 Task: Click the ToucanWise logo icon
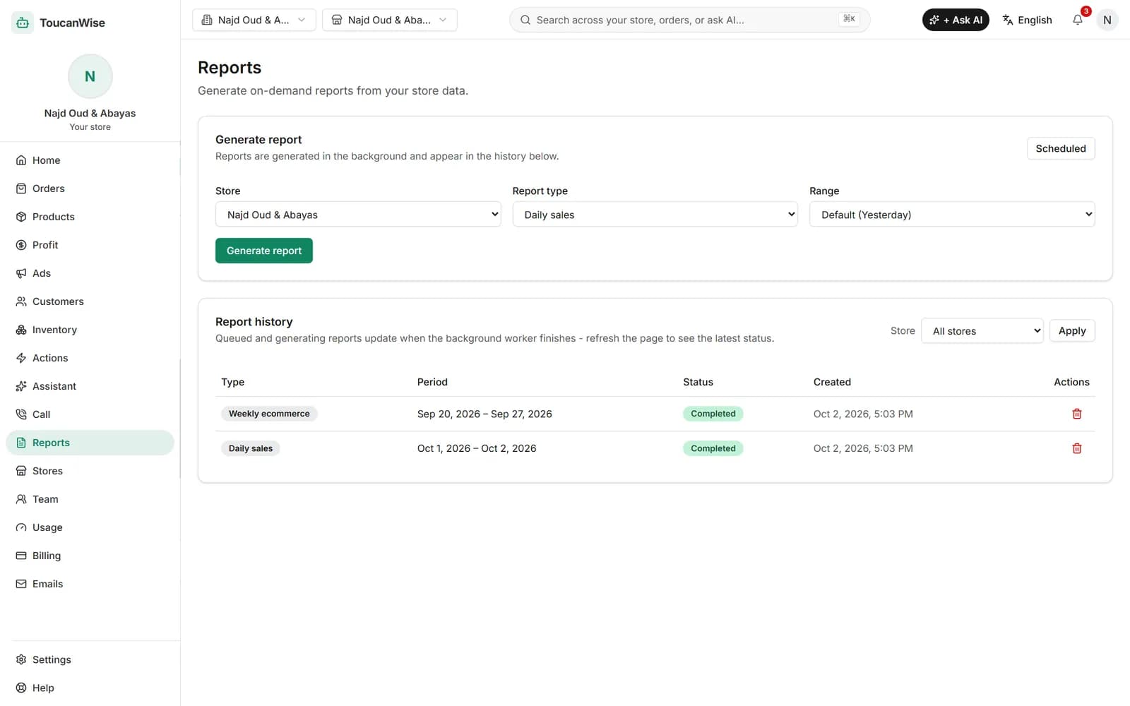click(23, 23)
